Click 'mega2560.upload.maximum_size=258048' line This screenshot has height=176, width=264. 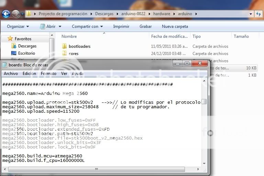coord(51,107)
